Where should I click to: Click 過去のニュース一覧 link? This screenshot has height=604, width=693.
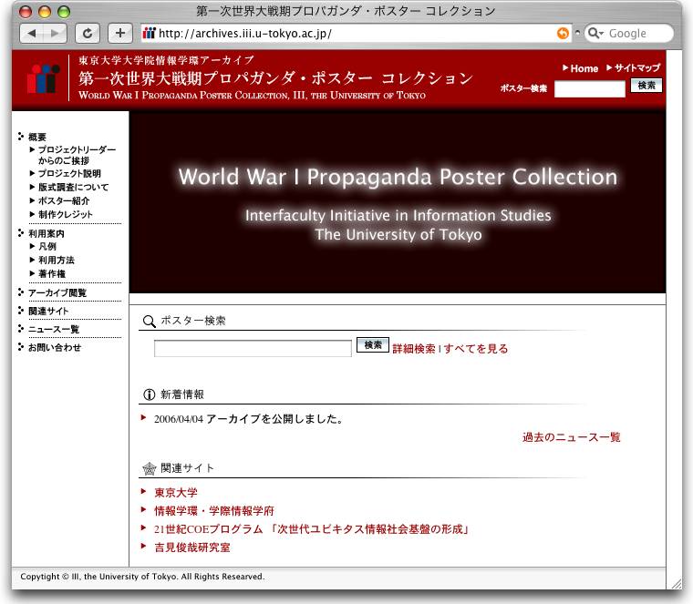pyautogui.click(x=571, y=437)
